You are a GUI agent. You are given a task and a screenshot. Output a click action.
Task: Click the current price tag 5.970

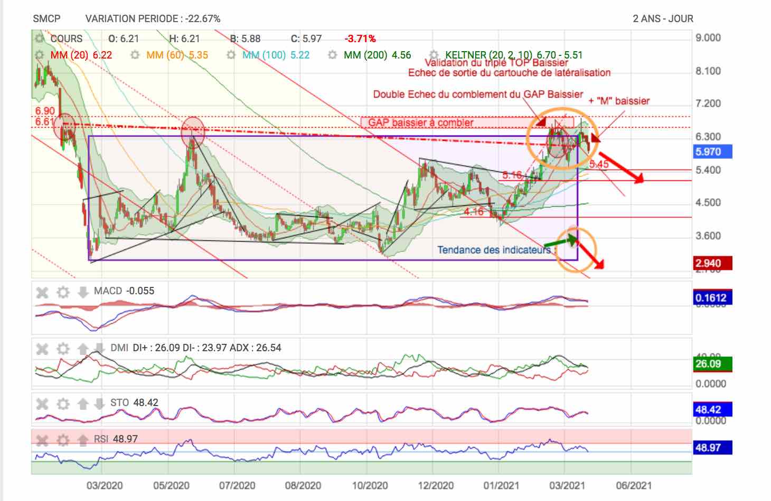(x=712, y=151)
